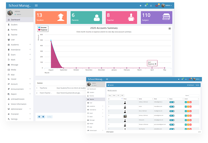This screenshot has height=143, width=208.
Task: Click the PDF export button
Action: click(x=122, y=95)
